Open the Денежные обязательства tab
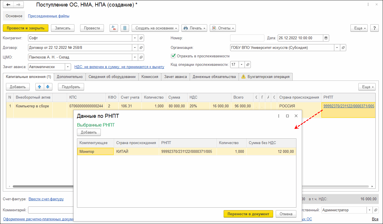 [x=214, y=77]
